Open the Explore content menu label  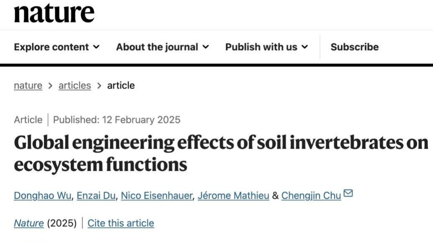tap(51, 47)
